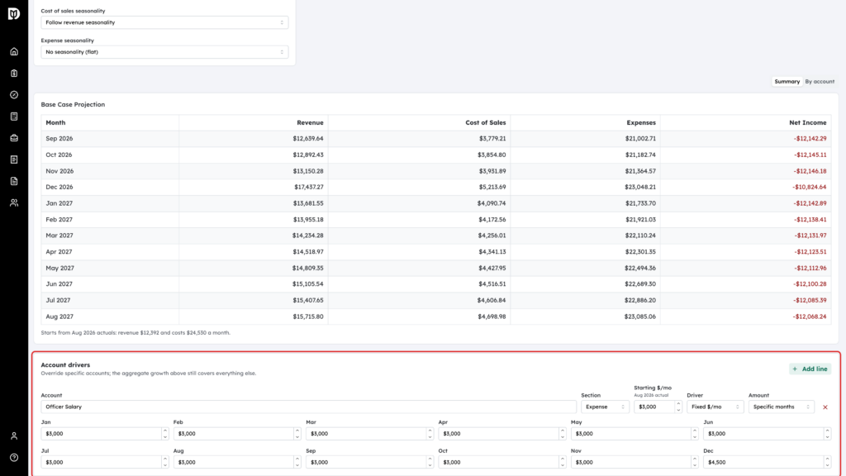Open the people/users icon in the sidebar
846x476 pixels.
coord(14,203)
